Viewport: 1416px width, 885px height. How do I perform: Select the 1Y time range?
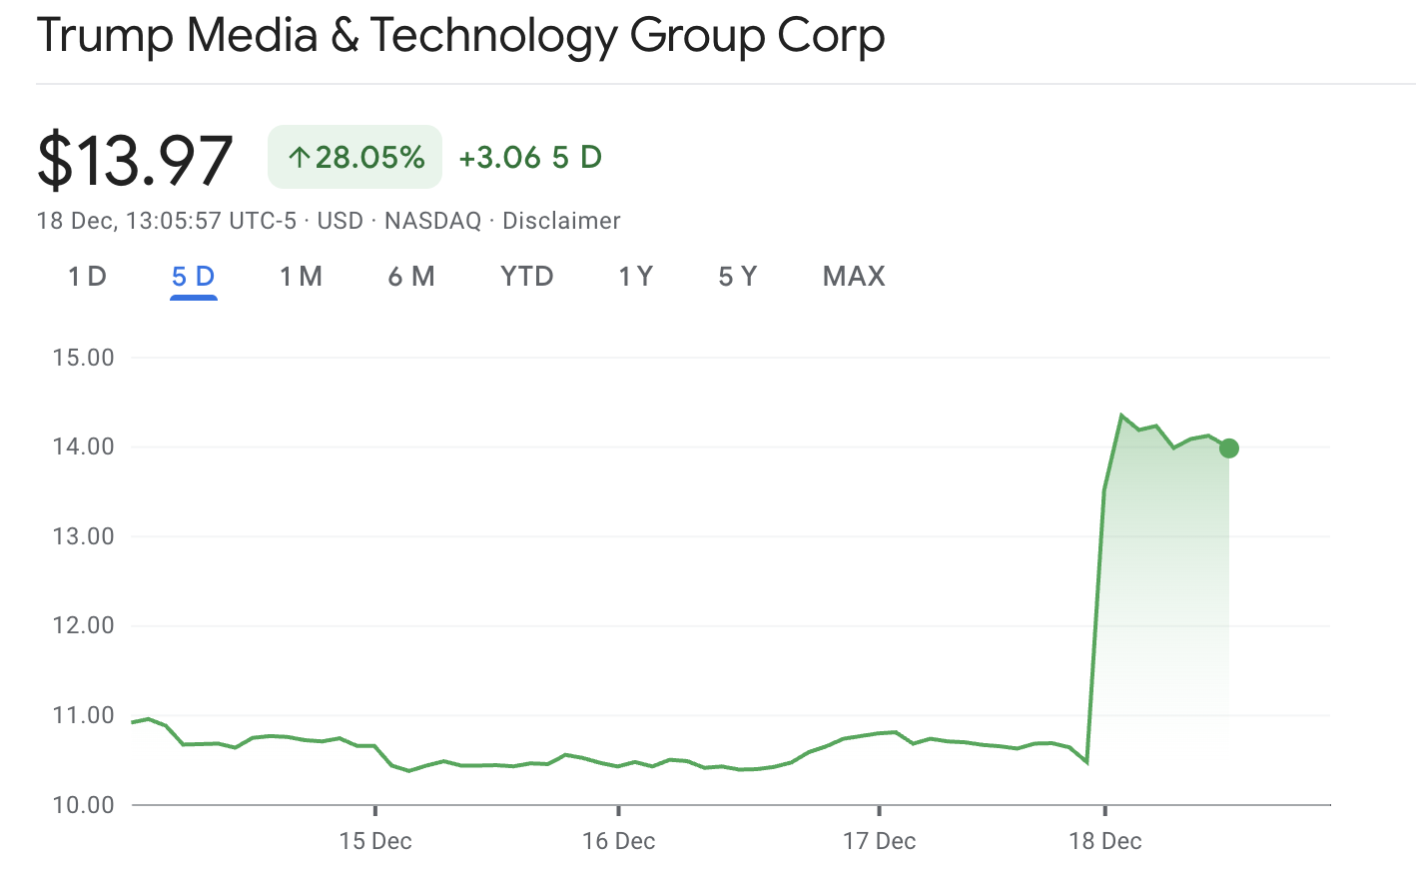pos(636,277)
